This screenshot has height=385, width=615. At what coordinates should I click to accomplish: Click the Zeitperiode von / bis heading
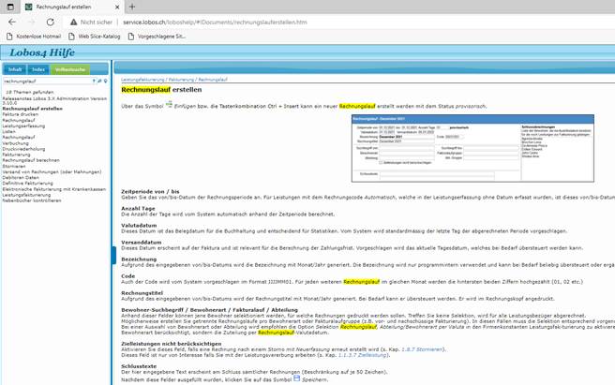click(150, 192)
